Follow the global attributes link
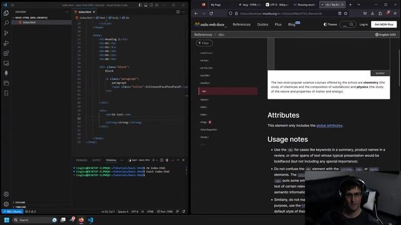The image size is (401, 225). [x=329, y=126]
